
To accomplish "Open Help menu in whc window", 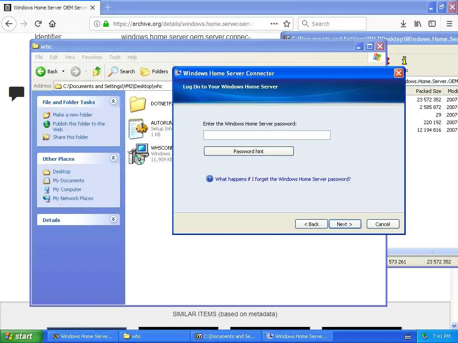I will click(132, 57).
